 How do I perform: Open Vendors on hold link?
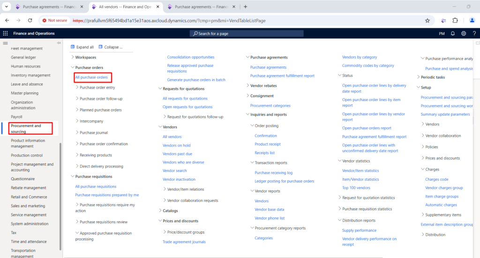coord(177,145)
